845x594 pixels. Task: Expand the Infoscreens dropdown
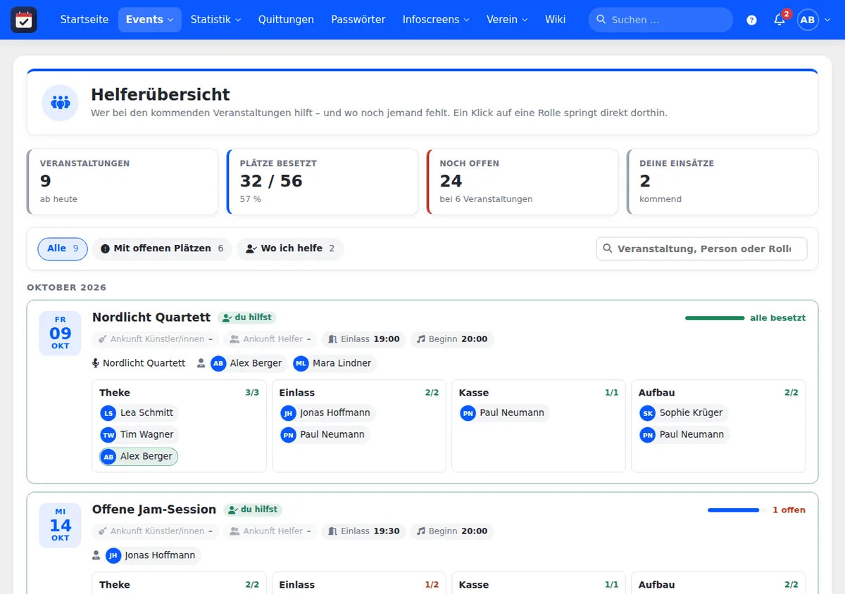point(436,20)
